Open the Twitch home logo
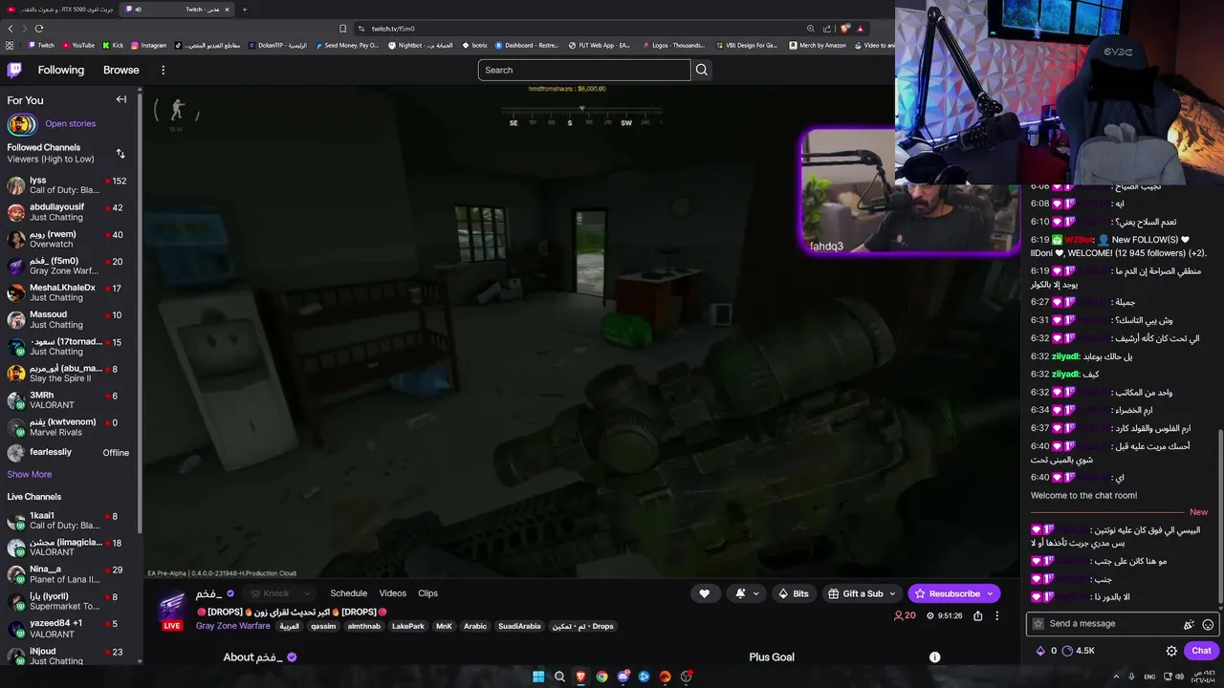Viewport: 1224px width, 688px height. coord(14,70)
